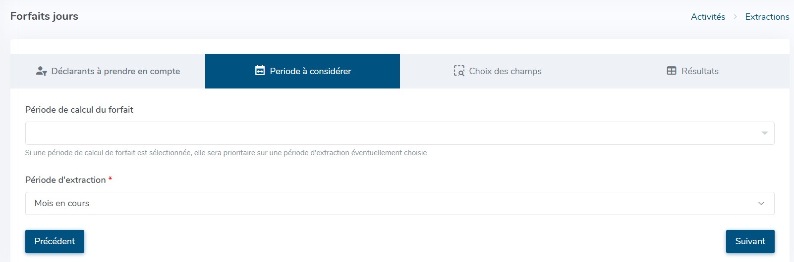
Task: Click the calendar icon on Periode tab
Action: pos(260,71)
